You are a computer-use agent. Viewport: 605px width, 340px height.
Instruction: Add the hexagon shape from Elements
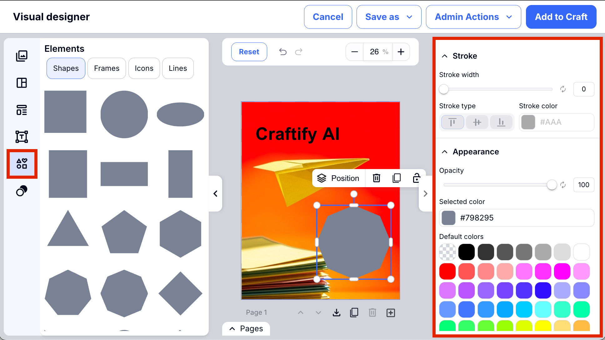[180, 234]
